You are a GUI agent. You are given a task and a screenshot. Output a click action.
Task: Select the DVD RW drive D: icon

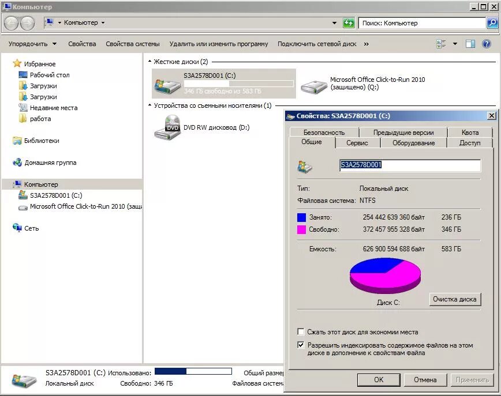point(167,127)
